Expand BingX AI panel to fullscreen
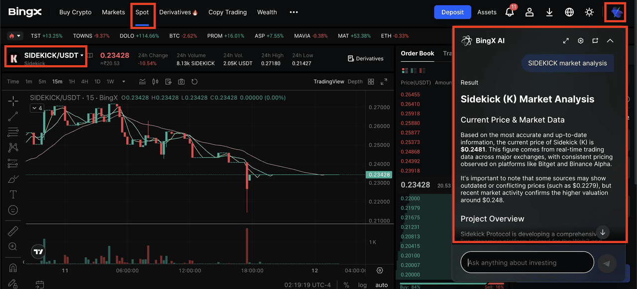Image resolution: width=637 pixels, height=289 pixels. (x=566, y=41)
